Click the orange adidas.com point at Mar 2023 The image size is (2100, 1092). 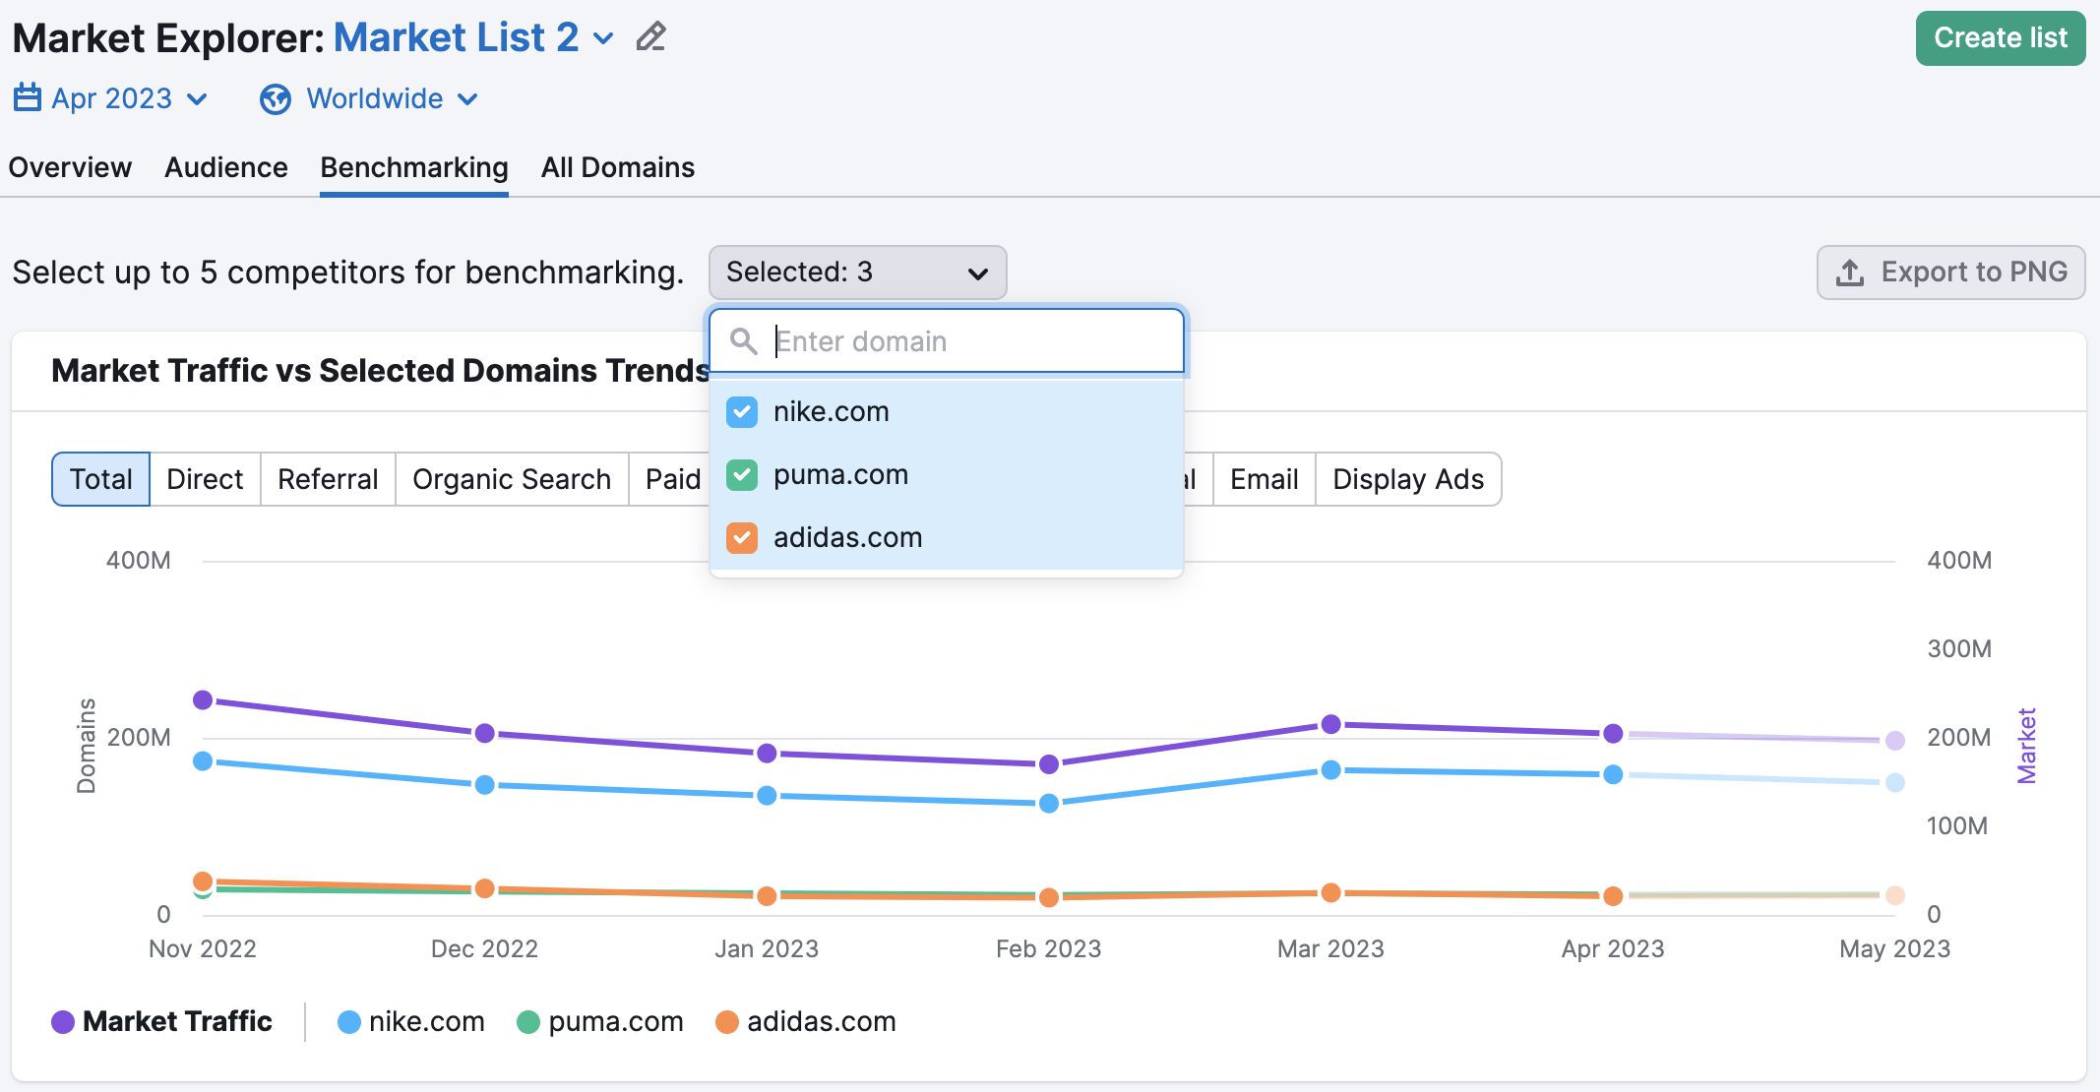tap(1331, 893)
